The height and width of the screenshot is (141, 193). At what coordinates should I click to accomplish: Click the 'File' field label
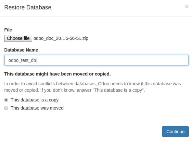(8, 30)
